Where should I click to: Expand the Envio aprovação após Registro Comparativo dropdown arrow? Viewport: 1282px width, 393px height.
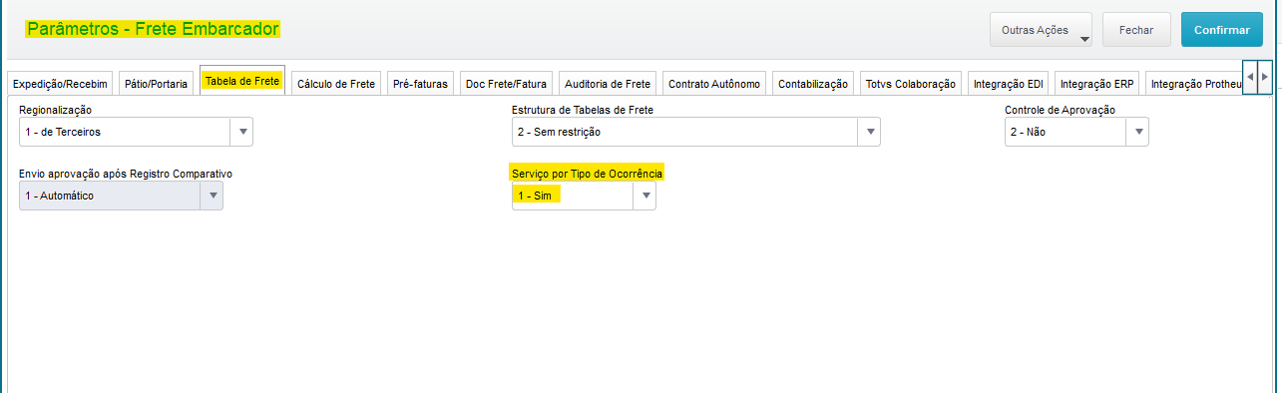(212, 196)
